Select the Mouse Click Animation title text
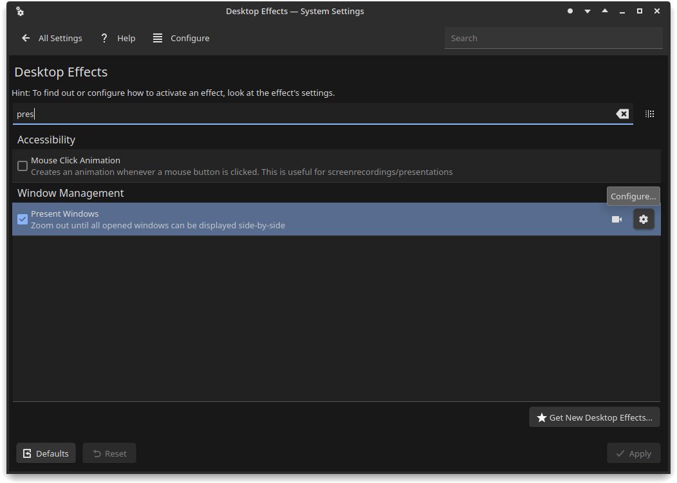This screenshot has height=483, width=677. coord(75,160)
